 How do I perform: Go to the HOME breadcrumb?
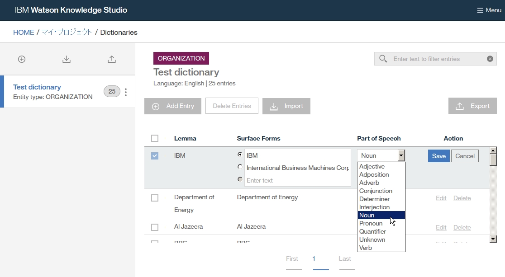tap(24, 33)
